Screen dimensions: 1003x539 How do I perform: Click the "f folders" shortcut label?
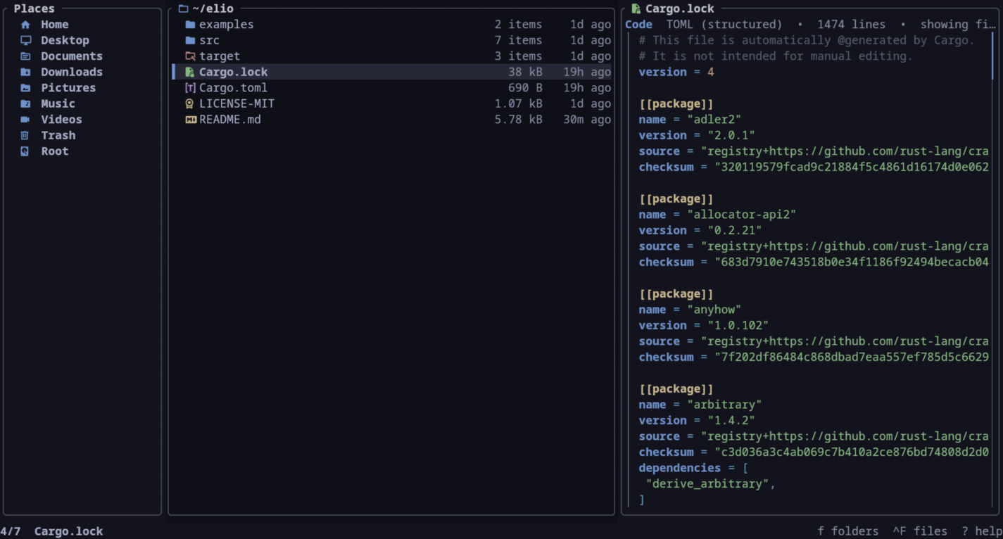(848, 531)
